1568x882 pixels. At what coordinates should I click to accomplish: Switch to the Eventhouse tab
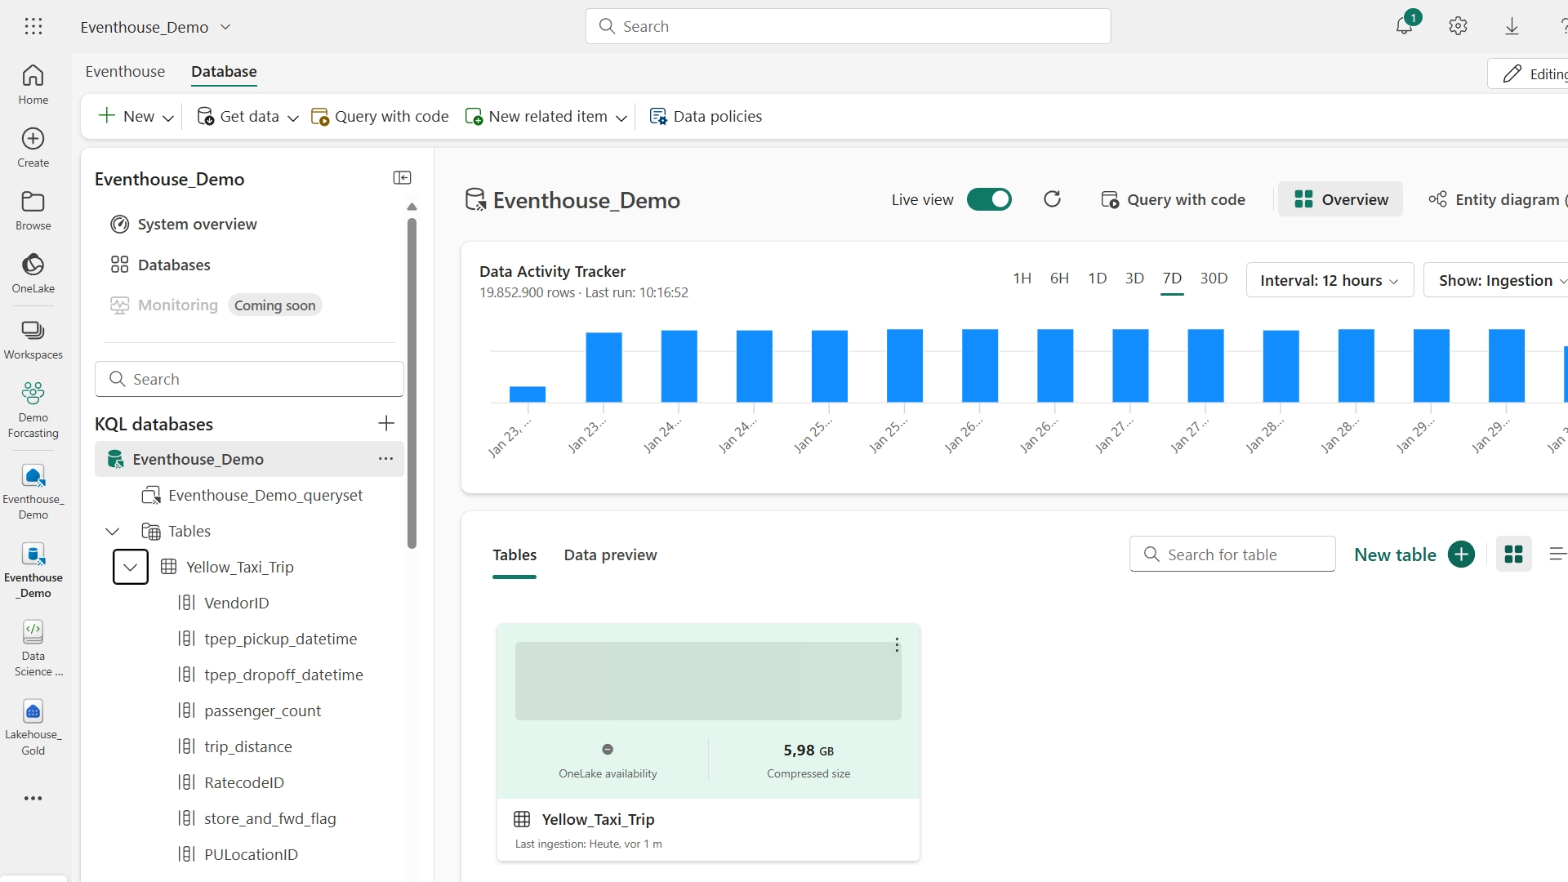pos(125,72)
